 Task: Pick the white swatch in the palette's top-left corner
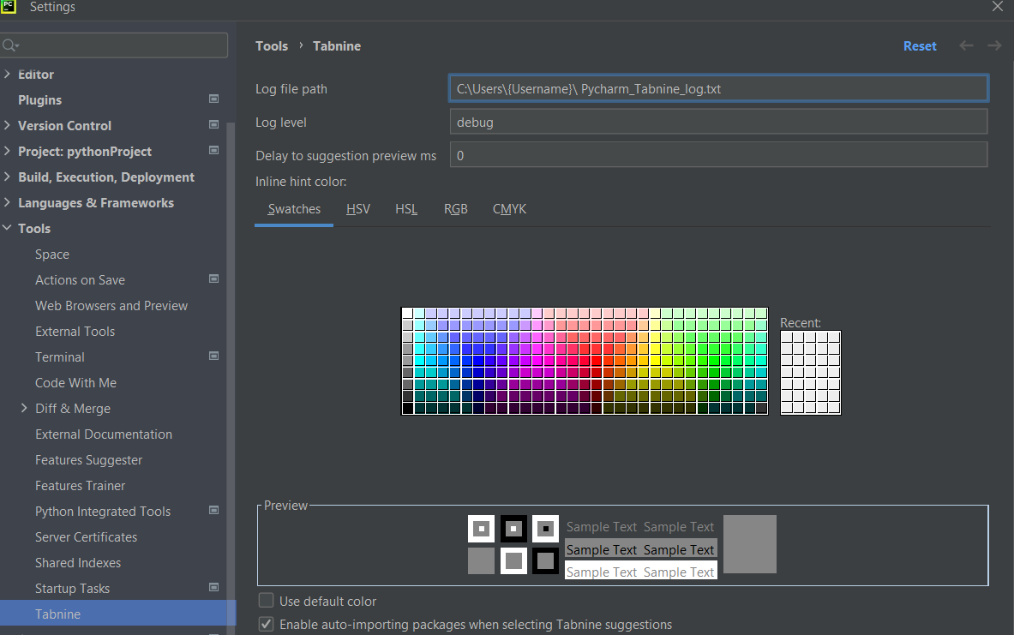pos(407,314)
